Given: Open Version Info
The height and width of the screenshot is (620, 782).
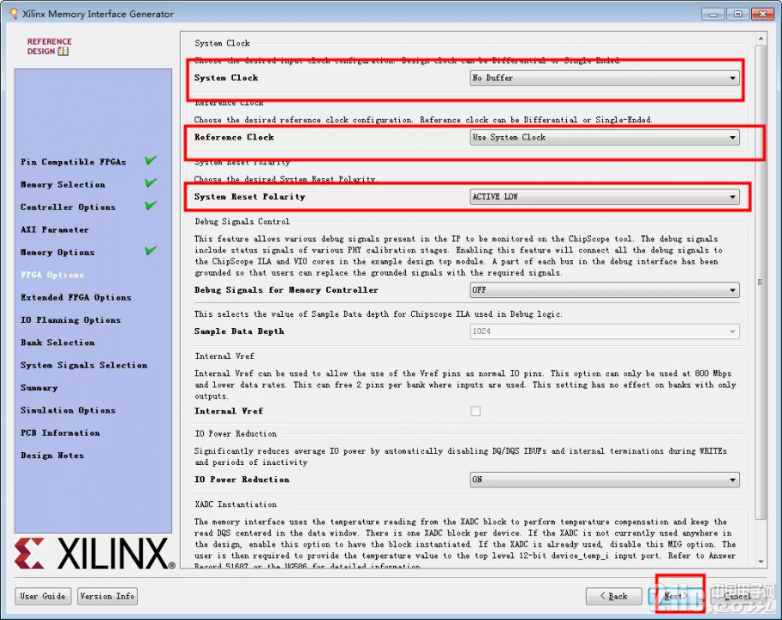Looking at the screenshot, I should [108, 596].
